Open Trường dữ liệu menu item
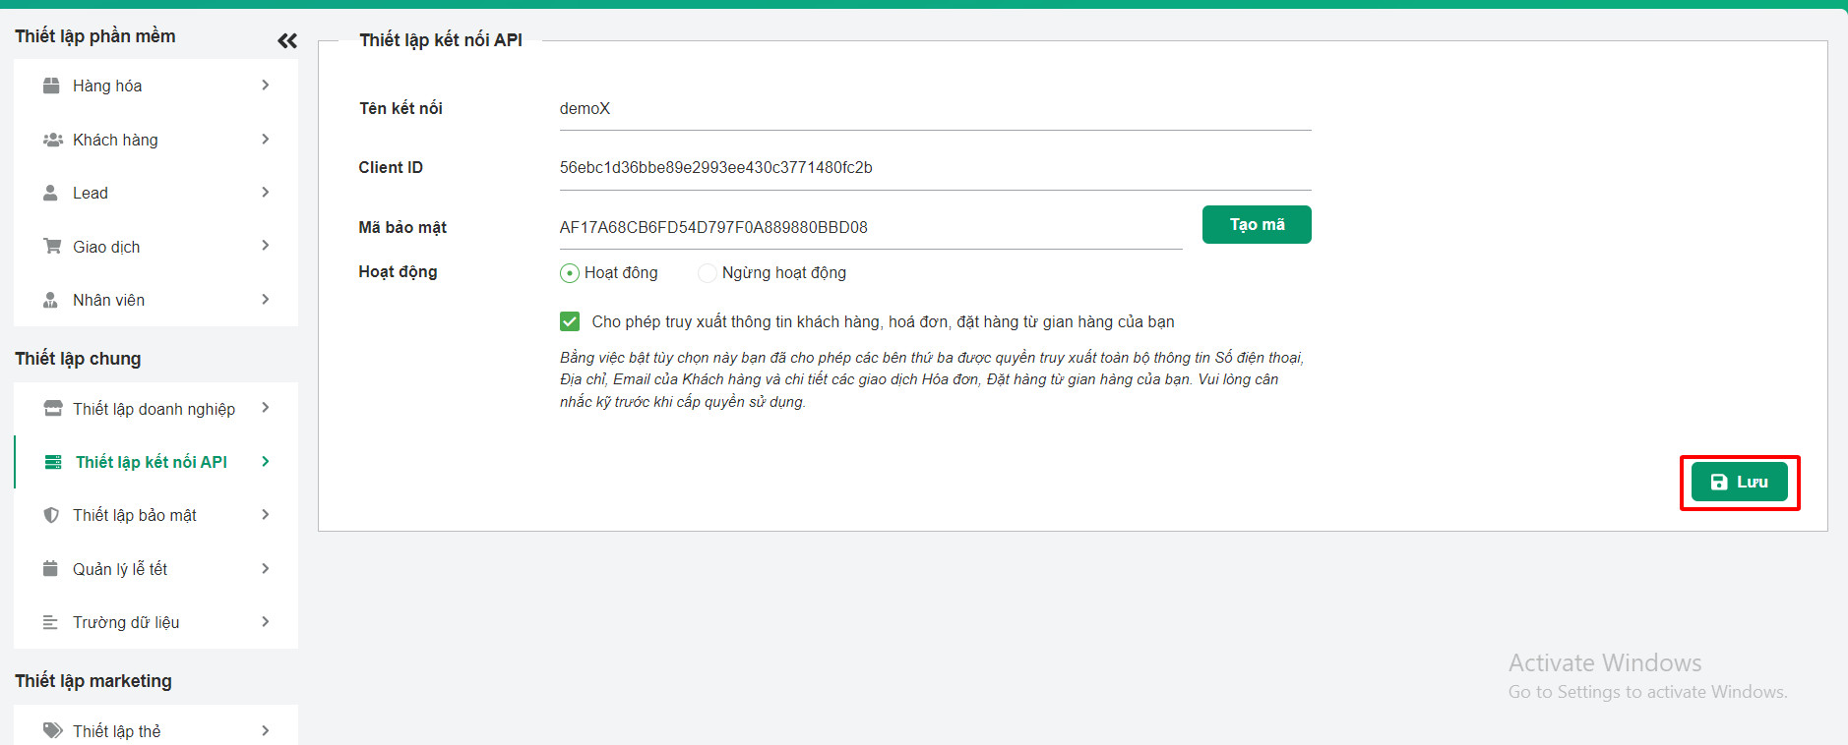This screenshot has height=745, width=1848. 155,622
